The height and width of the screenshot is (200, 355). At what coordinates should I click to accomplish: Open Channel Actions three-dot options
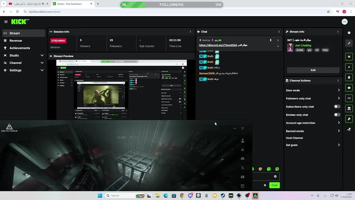[x=338, y=81]
